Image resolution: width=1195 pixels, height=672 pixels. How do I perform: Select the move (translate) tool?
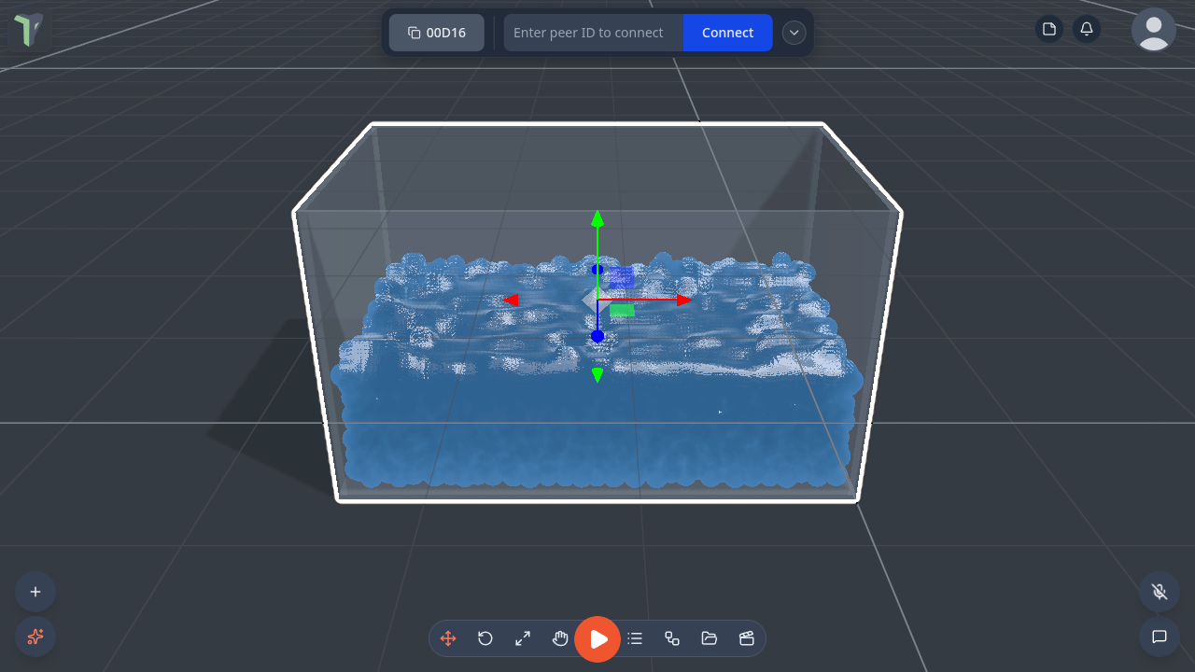click(448, 638)
